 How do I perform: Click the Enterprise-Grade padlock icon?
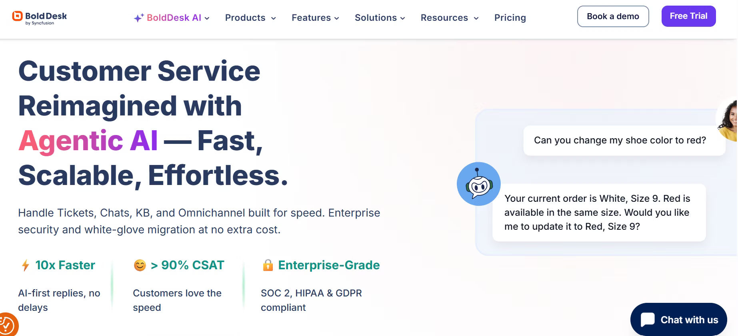pos(268,265)
